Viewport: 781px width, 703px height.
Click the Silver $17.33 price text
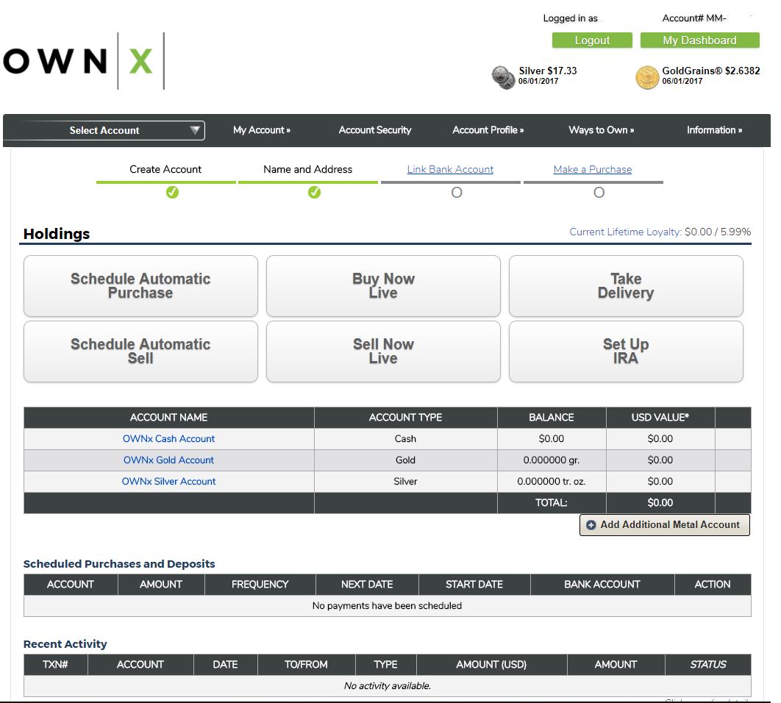coord(548,71)
